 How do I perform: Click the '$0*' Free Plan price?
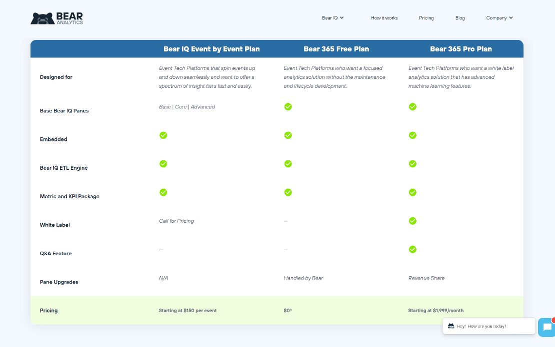[288, 311]
